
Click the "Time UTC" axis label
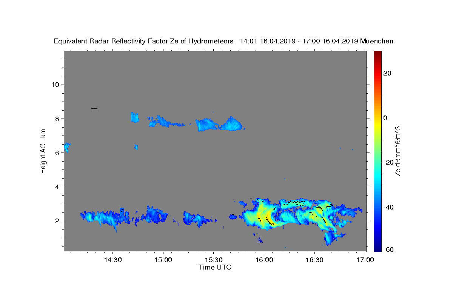point(215,267)
